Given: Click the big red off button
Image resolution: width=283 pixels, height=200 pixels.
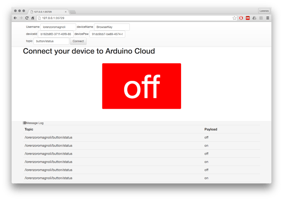Looking at the screenshot, I should click(141, 86).
